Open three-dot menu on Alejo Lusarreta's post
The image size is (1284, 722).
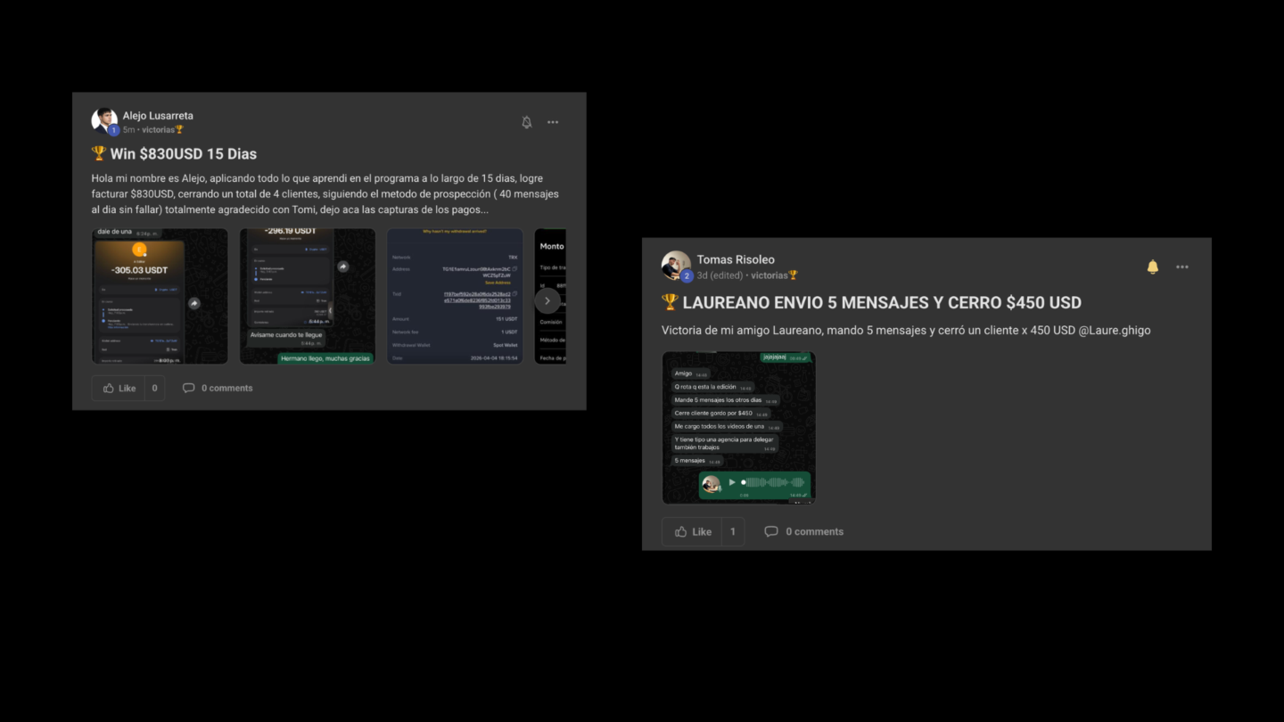553,122
